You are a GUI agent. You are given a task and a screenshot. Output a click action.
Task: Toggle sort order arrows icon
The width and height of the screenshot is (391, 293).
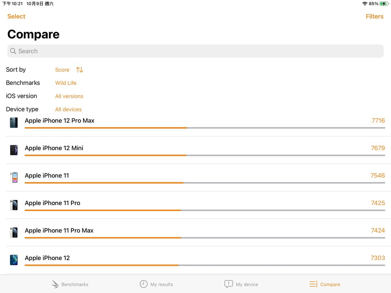tap(80, 70)
